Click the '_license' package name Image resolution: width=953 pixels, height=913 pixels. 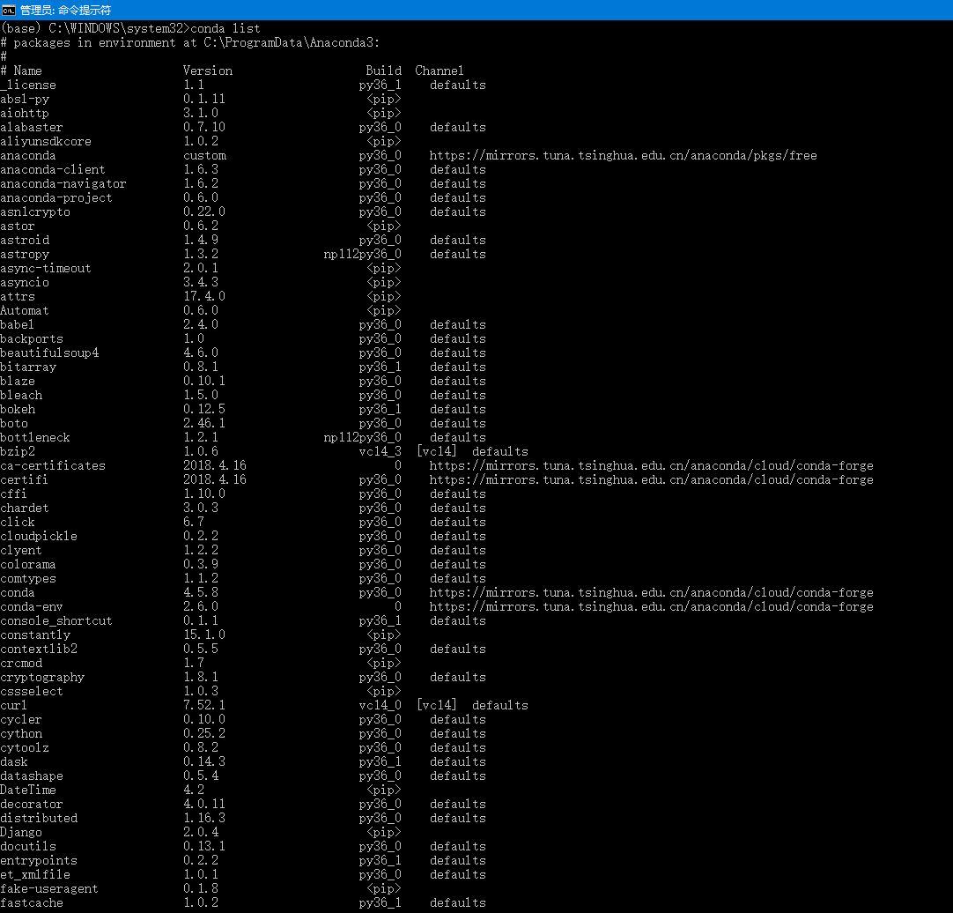coord(28,85)
